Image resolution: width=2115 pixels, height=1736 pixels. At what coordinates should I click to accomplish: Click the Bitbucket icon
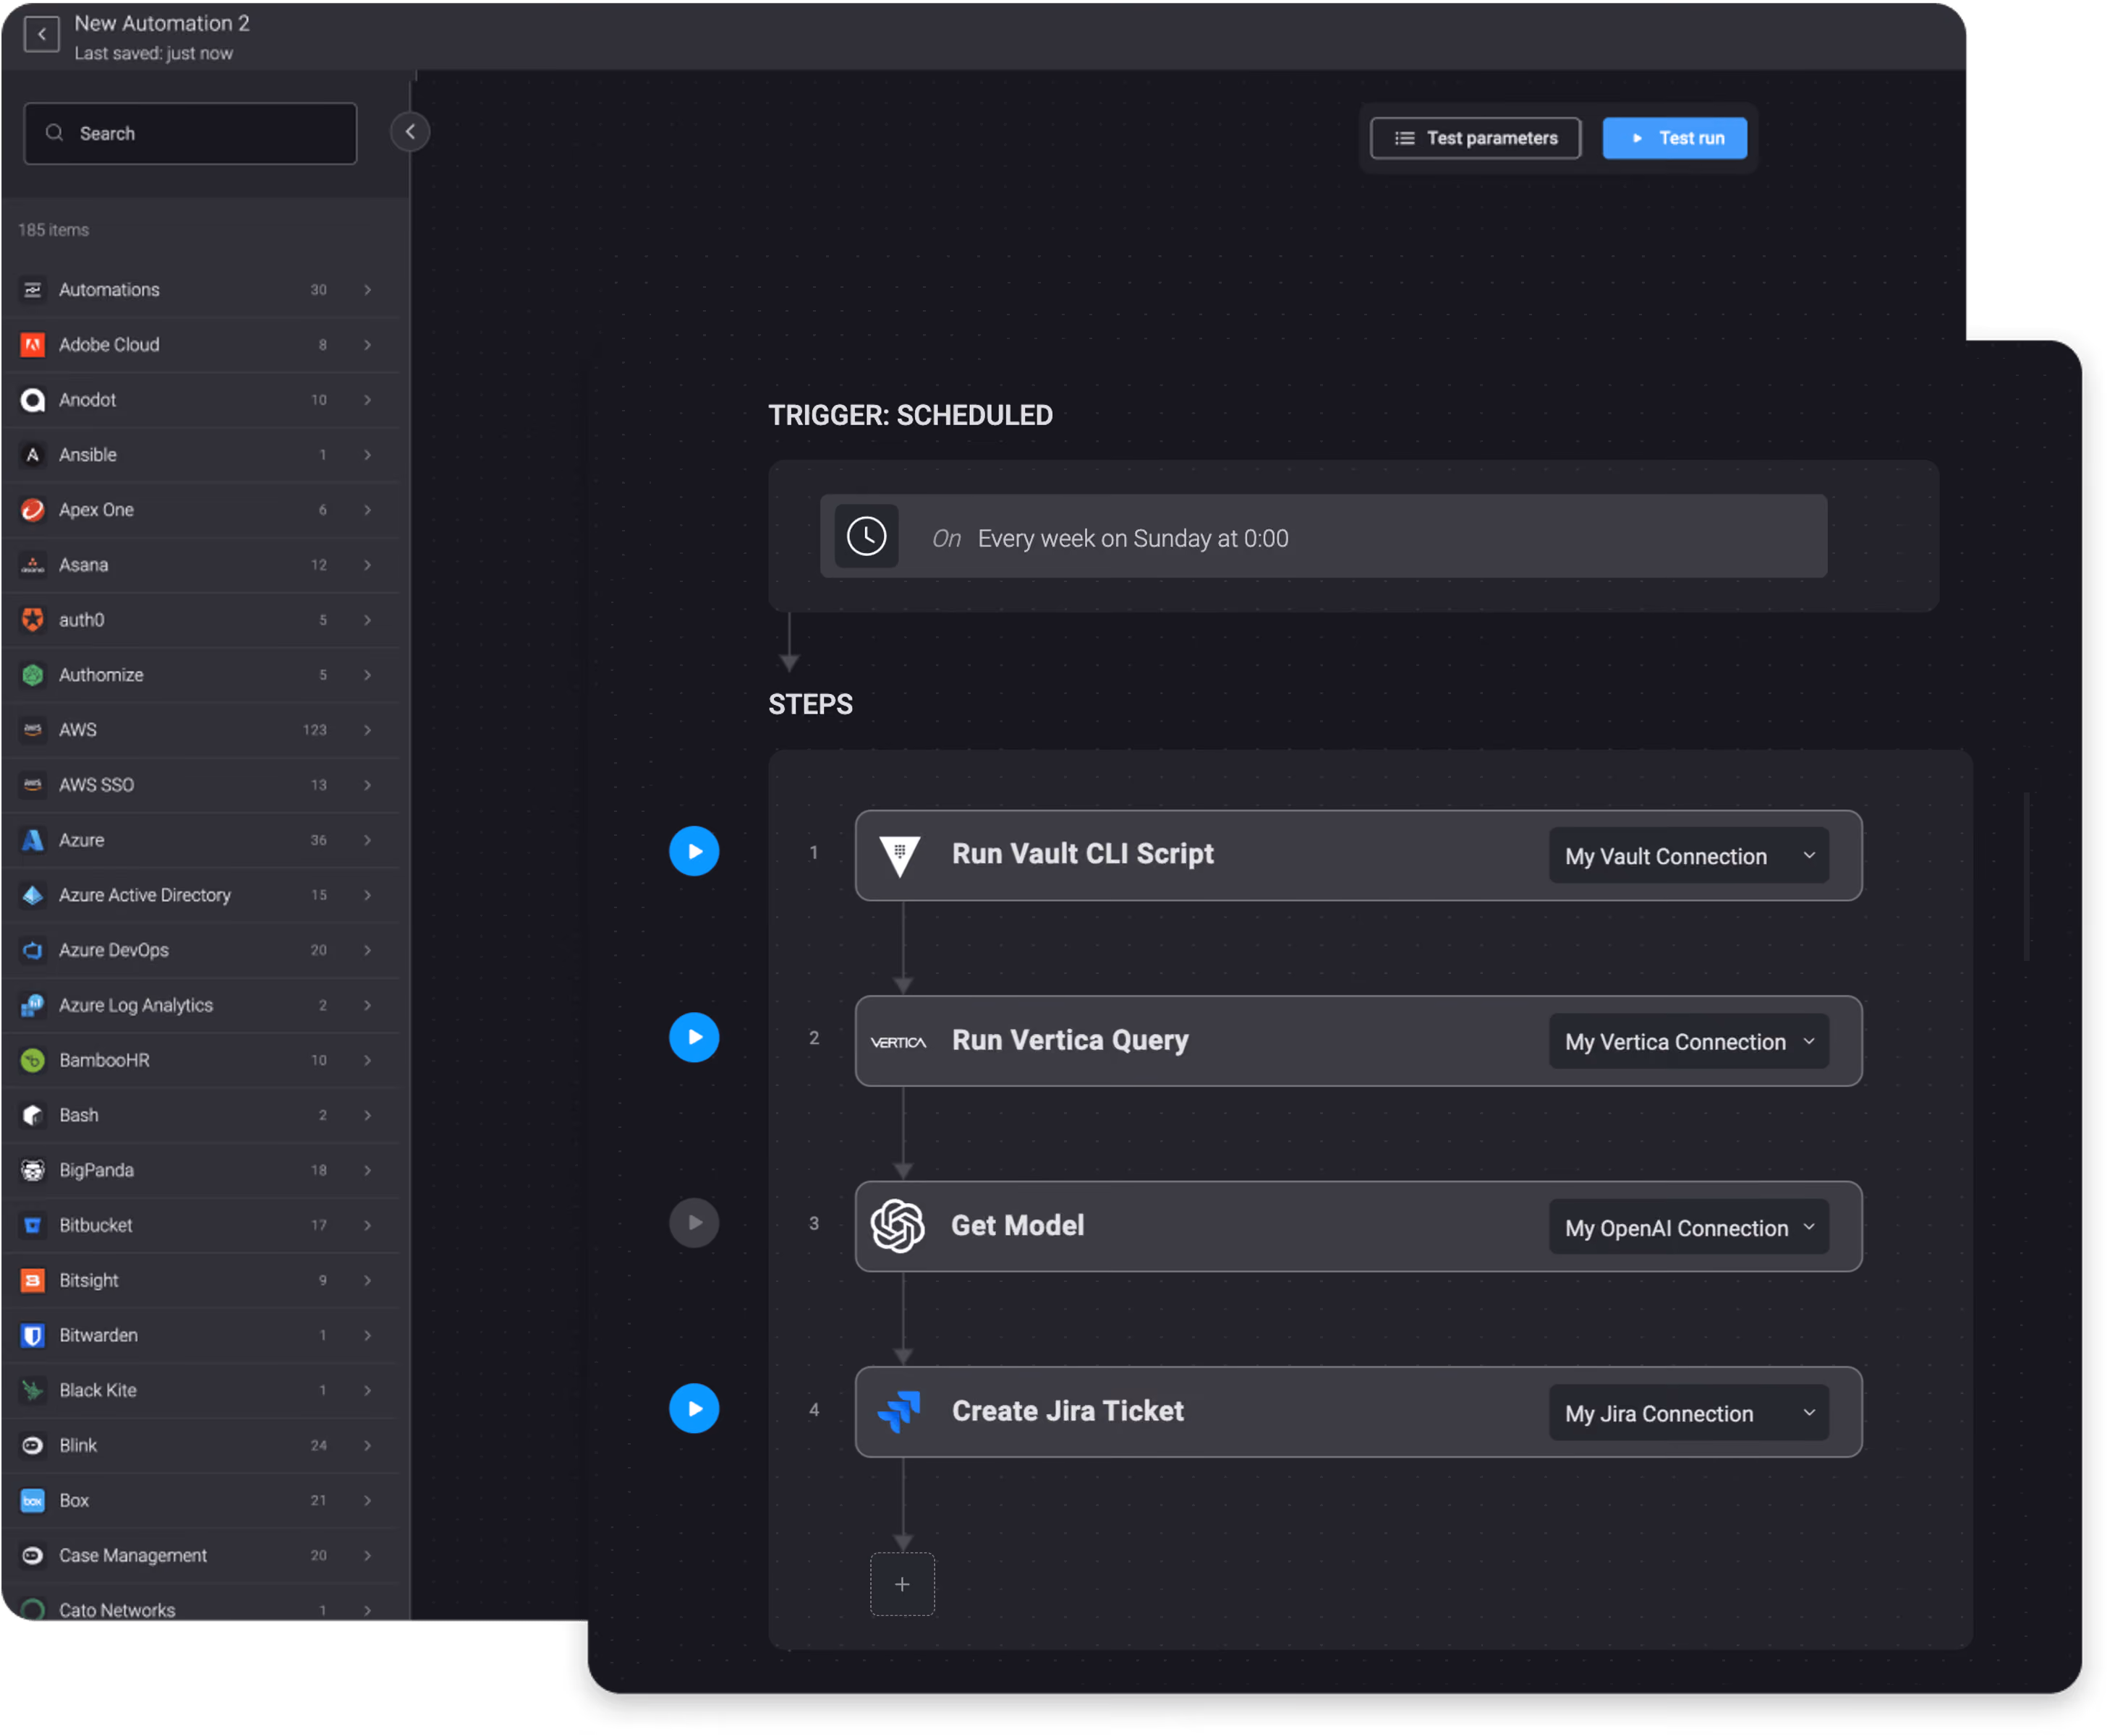[x=33, y=1225]
